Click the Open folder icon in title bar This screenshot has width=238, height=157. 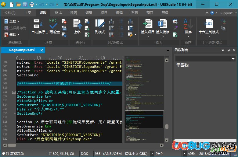pos(18,4)
